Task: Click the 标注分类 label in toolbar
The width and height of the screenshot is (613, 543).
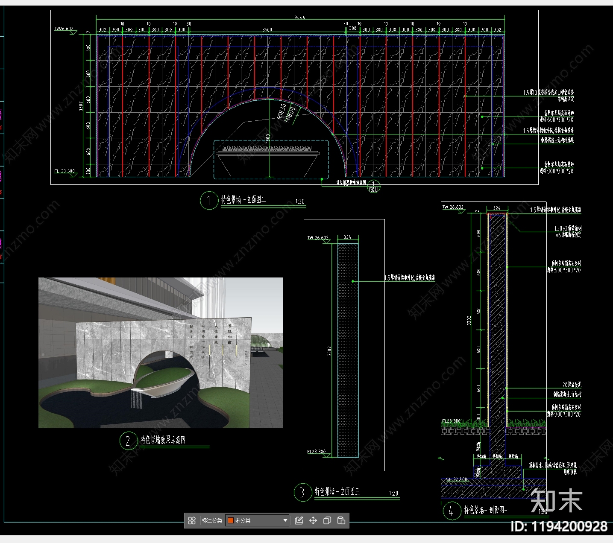Action: coord(212,520)
